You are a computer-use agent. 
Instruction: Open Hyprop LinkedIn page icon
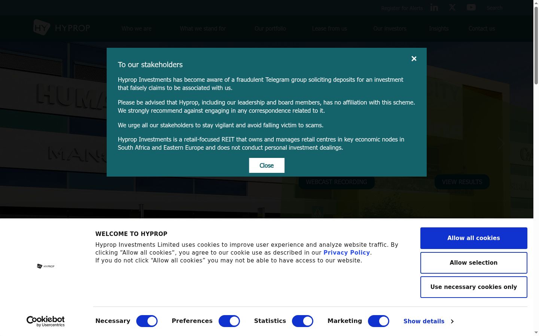tap(434, 7)
